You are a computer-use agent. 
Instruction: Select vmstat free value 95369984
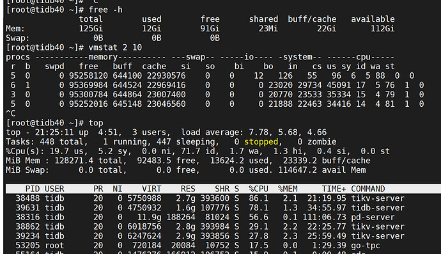coord(88,85)
